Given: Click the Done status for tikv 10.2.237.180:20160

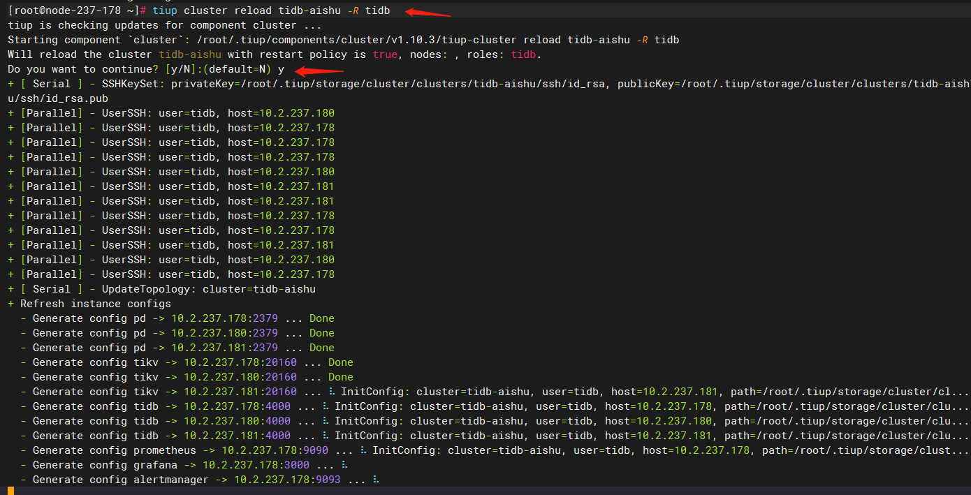Looking at the screenshot, I should pyautogui.click(x=341, y=377).
